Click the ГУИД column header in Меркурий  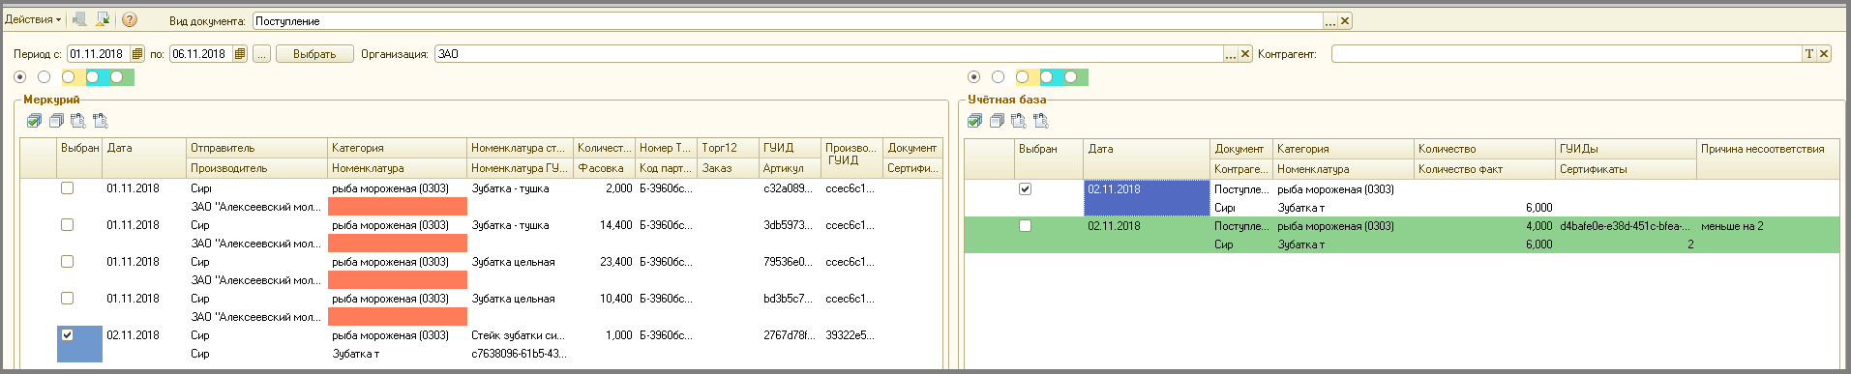tap(790, 148)
